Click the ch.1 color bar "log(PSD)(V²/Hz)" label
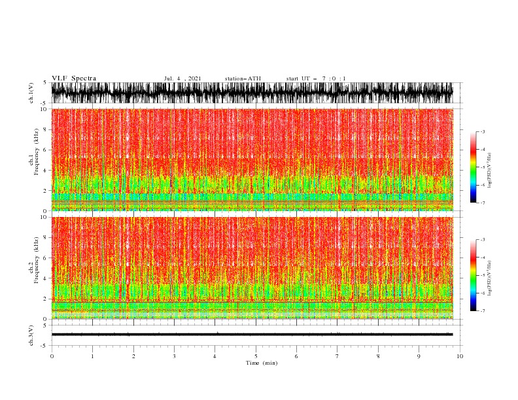Image resolution: width=518 pixels, height=400 pixels. (x=489, y=171)
